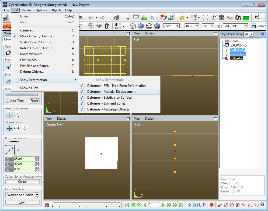
Task: Toggle Deformer - Skin and Bones
Action: pos(106,103)
